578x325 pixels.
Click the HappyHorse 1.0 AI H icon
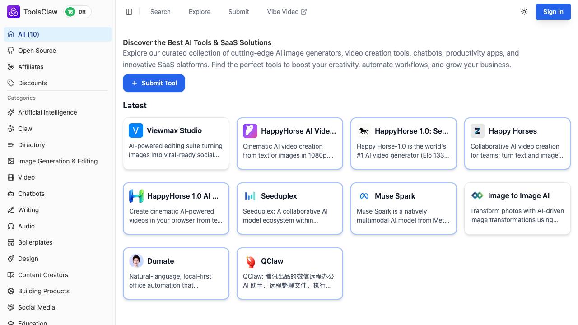136,196
